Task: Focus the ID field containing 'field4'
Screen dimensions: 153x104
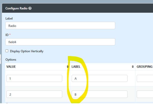Action: [60, 42]
